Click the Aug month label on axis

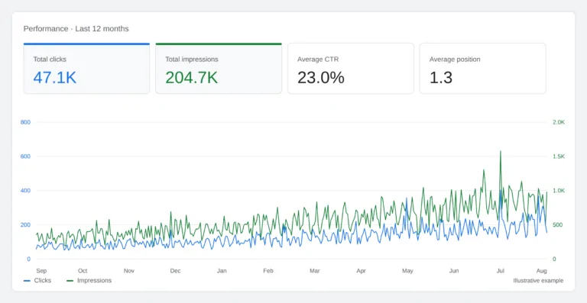(542, 271)
